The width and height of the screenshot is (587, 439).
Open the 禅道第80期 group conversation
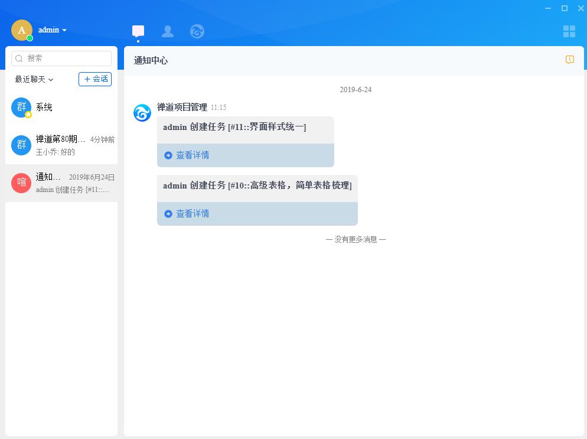point(61,145)
